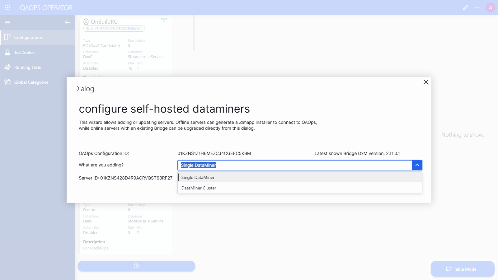Click 'RC (DaaS Candidate)' type value
The height and width of the screenshot is (280, 498).
(x=101, y=46)
